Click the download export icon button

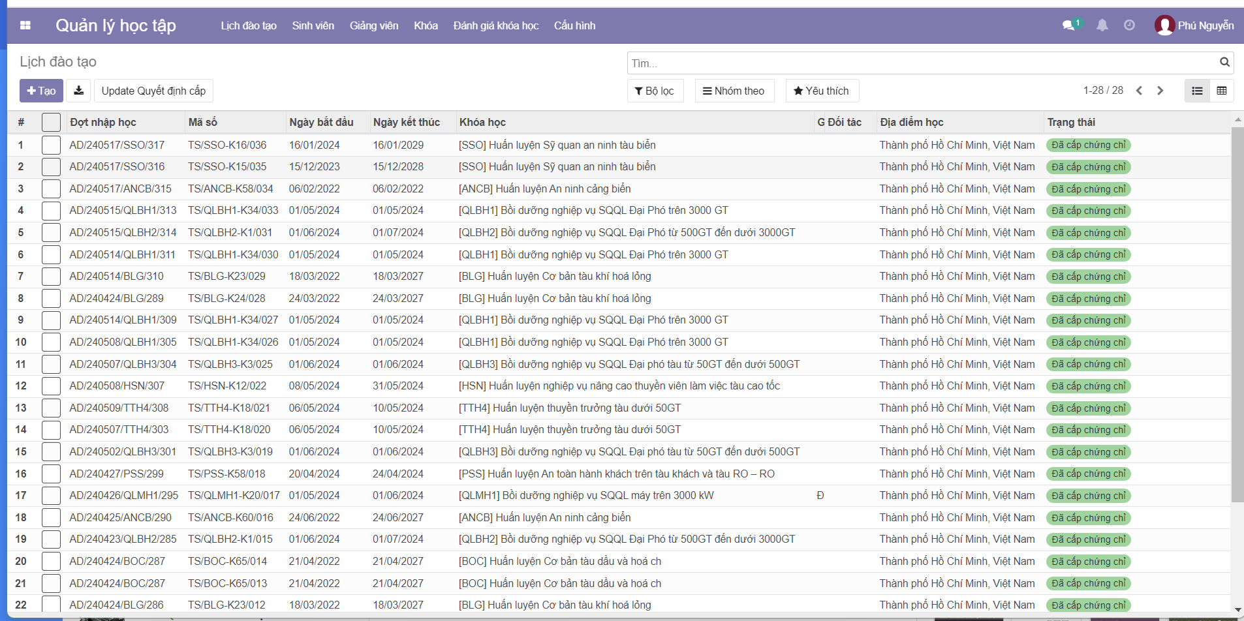coord(78,91)
